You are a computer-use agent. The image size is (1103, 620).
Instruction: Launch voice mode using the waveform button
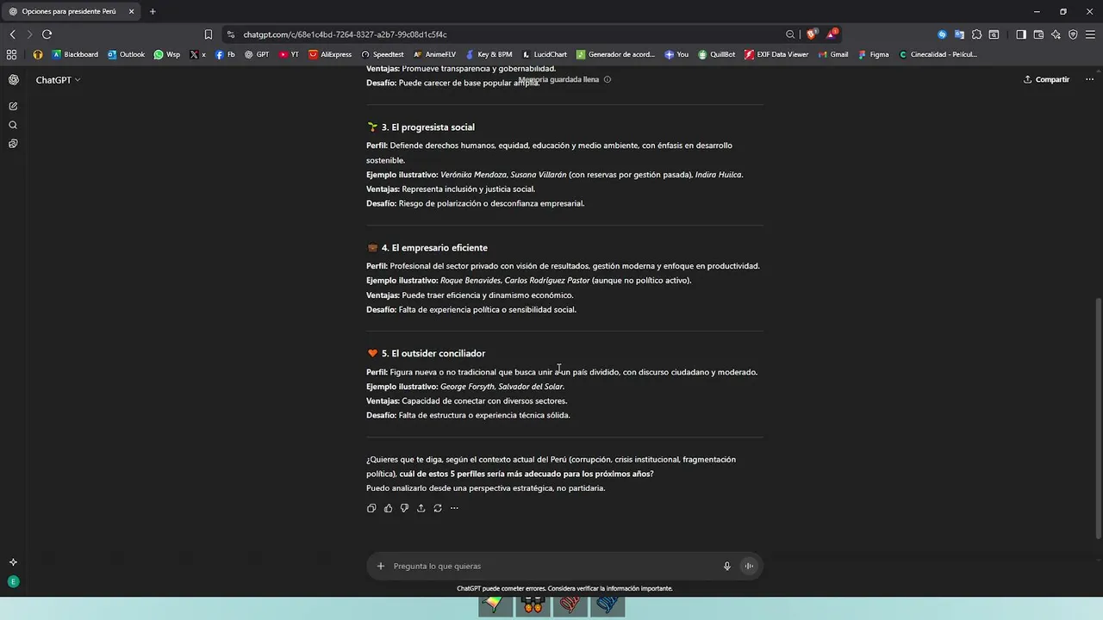pyautogui.click(x=749, y=566)
